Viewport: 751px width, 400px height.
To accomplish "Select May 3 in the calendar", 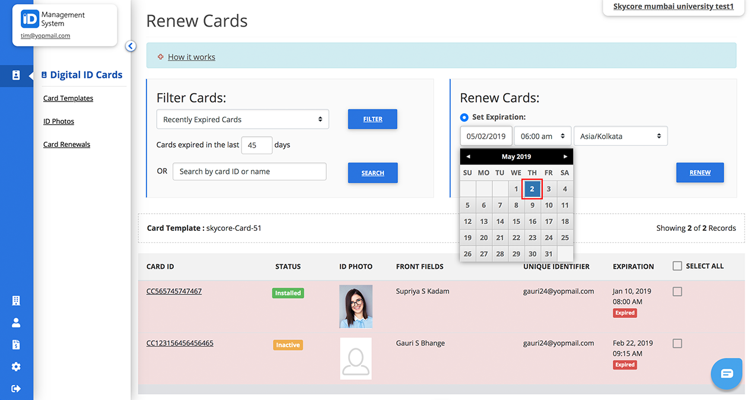I will 549,189.
